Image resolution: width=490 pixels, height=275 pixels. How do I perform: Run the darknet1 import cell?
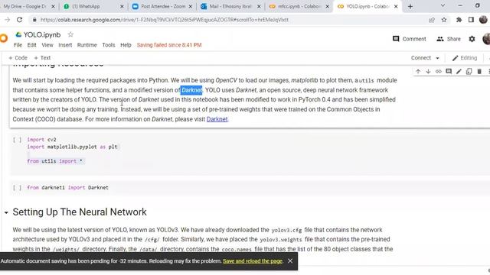(x=17, y=188)
